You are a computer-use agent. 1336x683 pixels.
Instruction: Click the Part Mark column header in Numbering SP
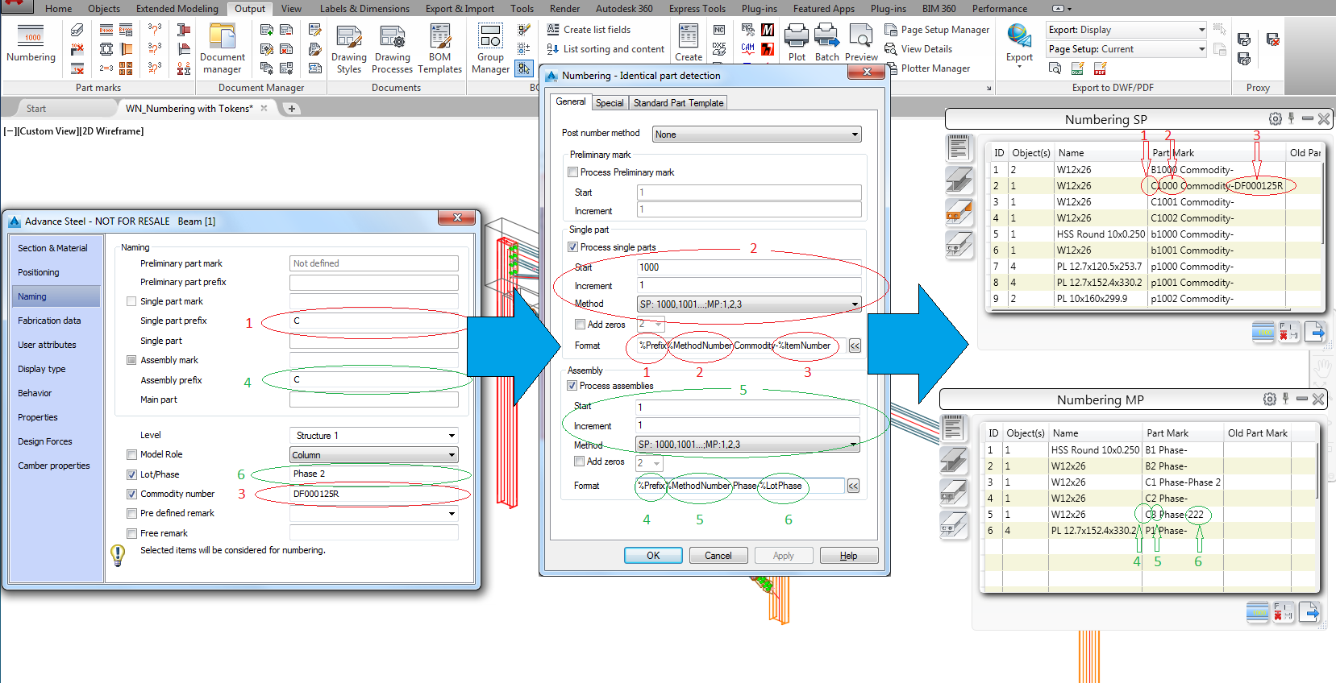pos(1173,153)
